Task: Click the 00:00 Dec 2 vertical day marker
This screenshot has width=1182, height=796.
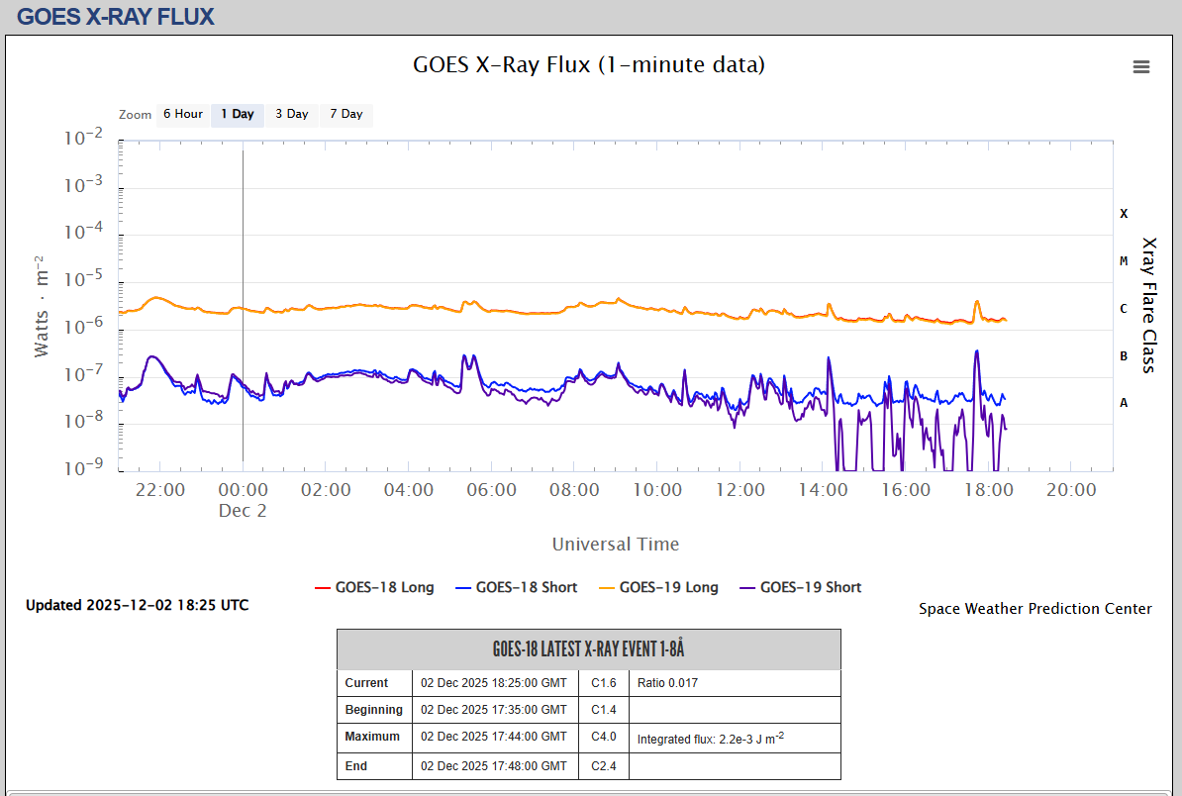Action: (243, 297)
